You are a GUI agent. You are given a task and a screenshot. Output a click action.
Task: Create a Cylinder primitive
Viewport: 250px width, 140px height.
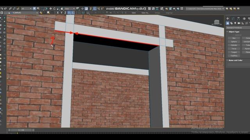(234, 45)
